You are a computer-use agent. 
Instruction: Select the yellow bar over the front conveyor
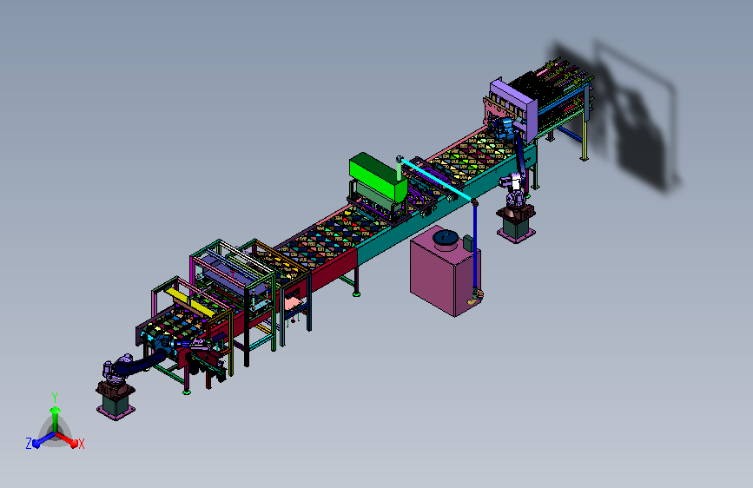point(191,302)
